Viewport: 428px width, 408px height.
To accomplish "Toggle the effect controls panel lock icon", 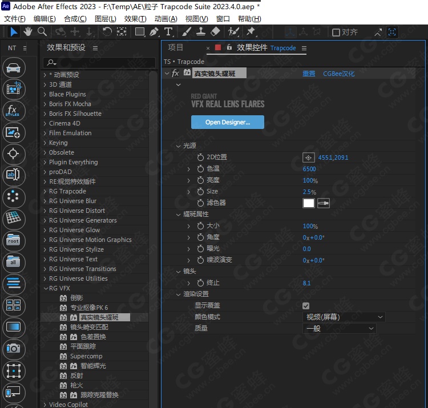I will point(229,47).
